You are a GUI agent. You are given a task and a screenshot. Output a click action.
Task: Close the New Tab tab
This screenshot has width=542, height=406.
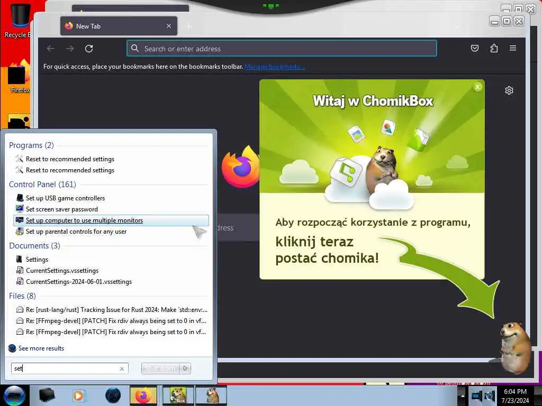(169, 26)
